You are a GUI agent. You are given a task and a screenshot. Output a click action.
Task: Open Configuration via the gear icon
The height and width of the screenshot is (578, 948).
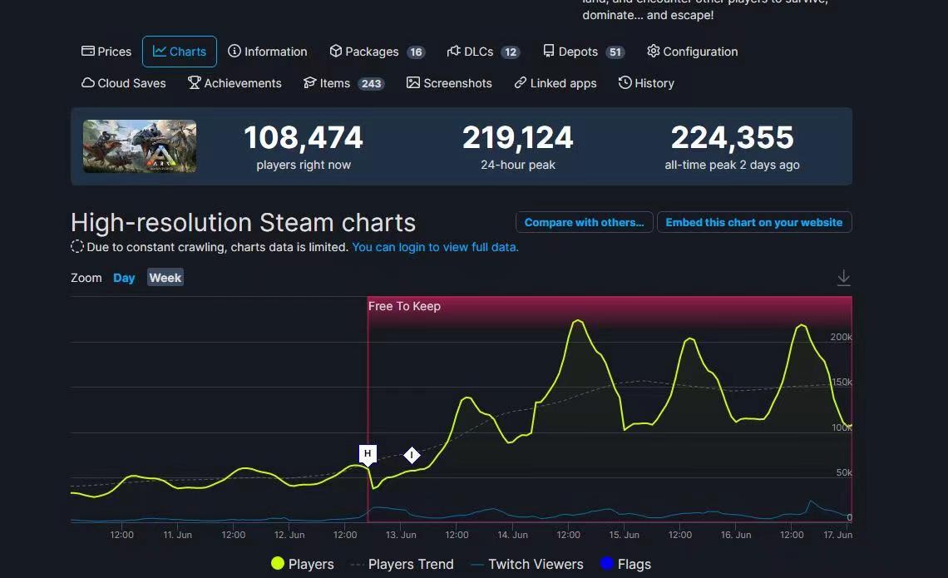click(x=654, y=51)
